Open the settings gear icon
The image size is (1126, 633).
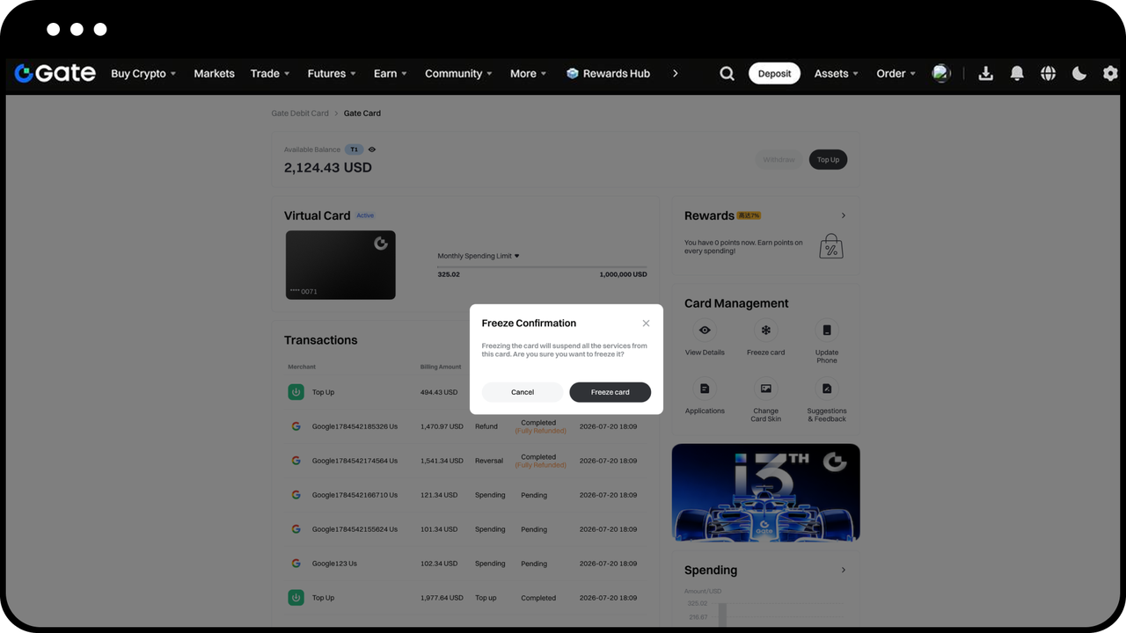pyautogui.click(x=1110, y=74)
